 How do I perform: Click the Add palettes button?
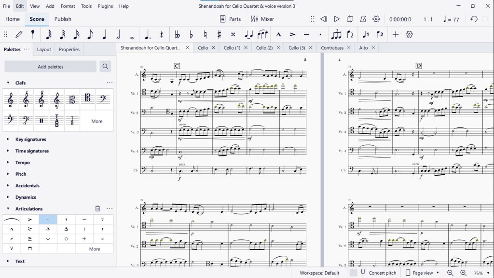50,67
